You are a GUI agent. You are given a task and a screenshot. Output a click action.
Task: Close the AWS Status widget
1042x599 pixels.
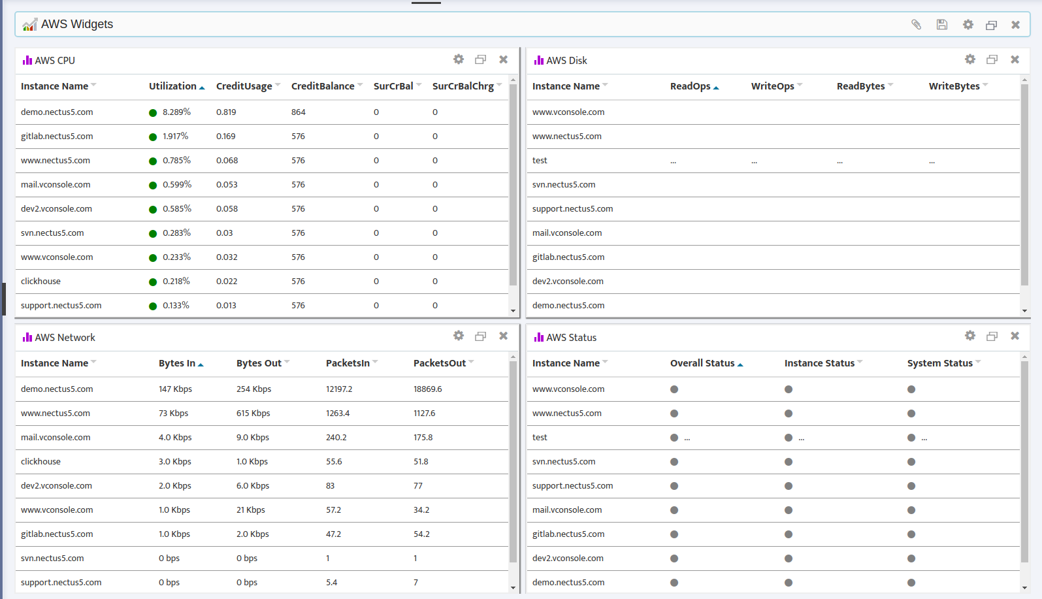tap(1015, 336)
